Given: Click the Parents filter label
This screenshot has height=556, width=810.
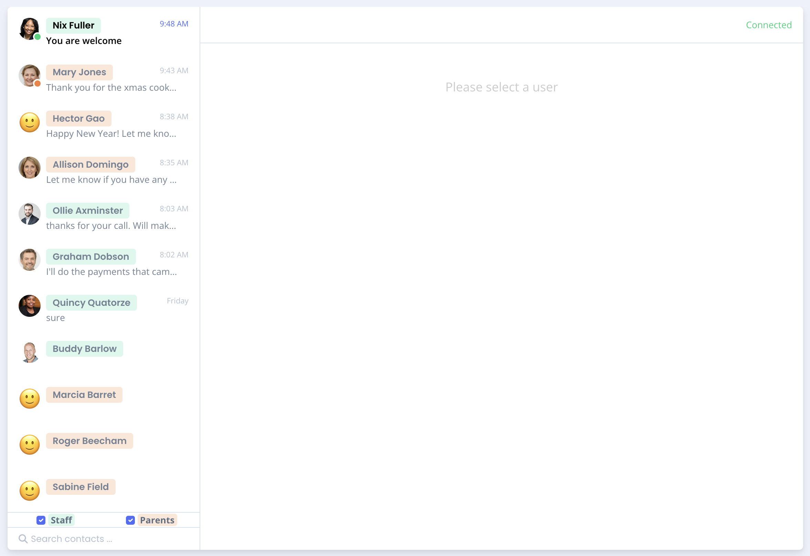Looking at the screenshot, I should [157, 520].
